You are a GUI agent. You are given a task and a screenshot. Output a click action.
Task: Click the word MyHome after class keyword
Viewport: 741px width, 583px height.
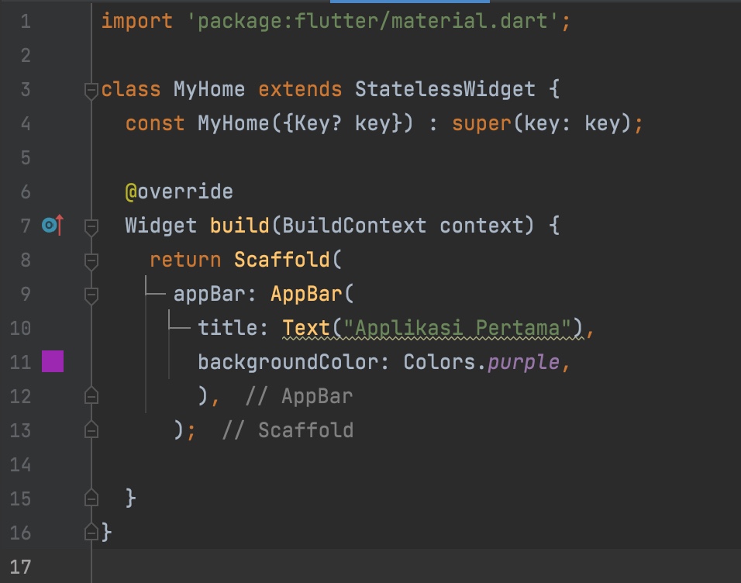pyautogui.click(x=209, y=89)
